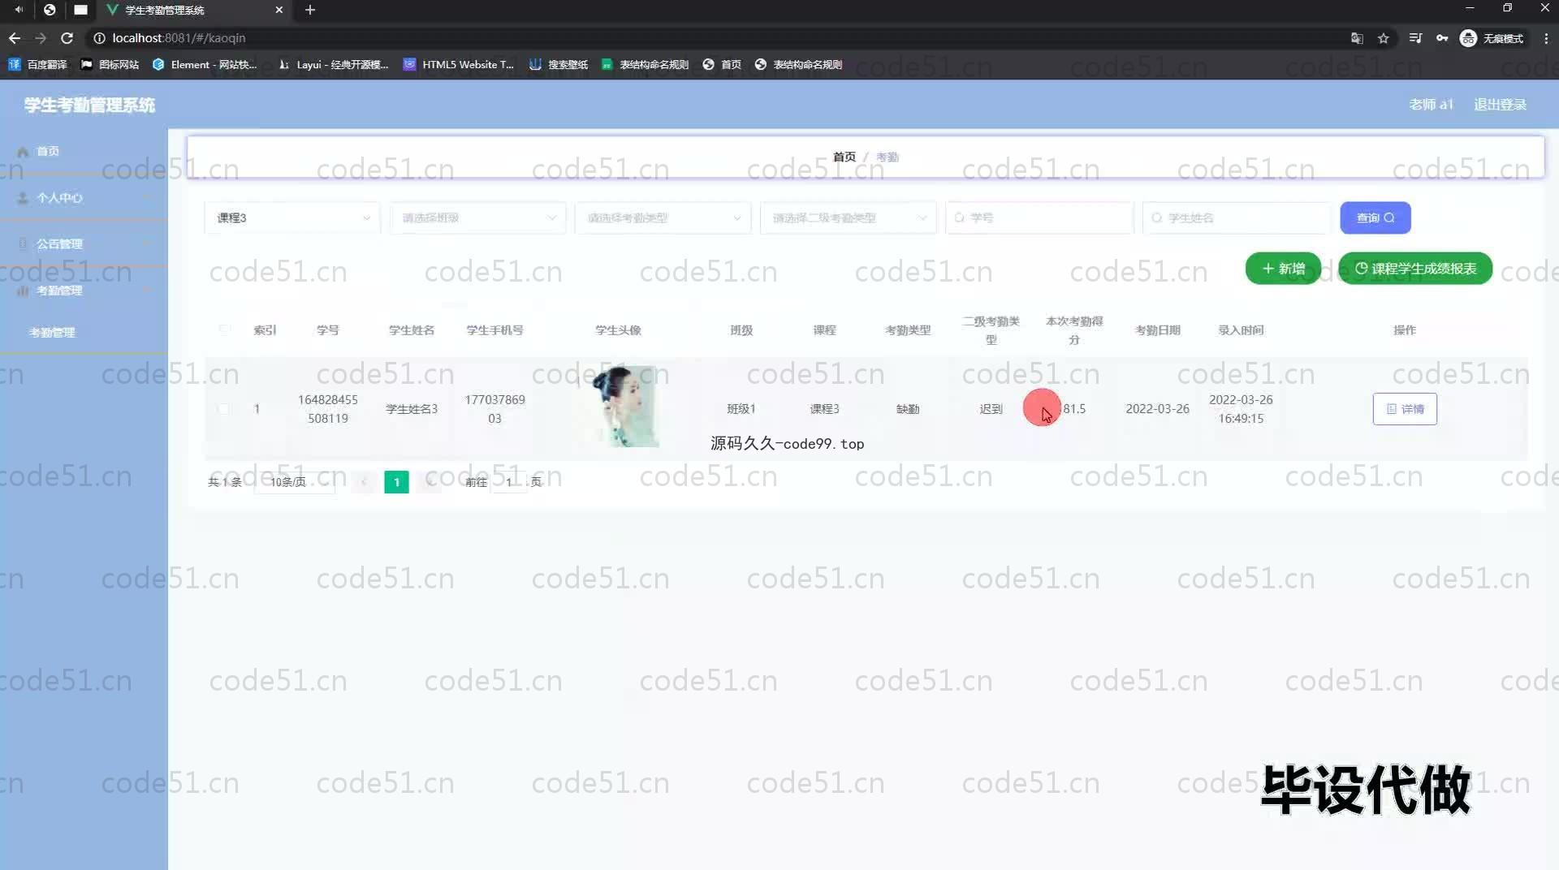Click 详情 button for 学生姓名3
This screenshot has width=1559, height=870.
[x=1405, y=409]
